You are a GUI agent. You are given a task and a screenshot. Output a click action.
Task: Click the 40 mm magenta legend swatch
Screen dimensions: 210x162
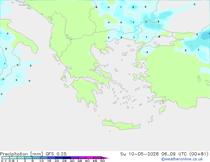pos(90,158)
